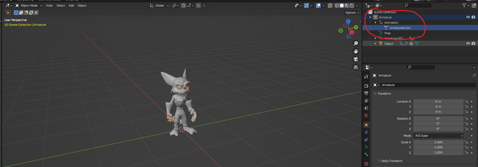Open the View menu in the viewport header
478x167 pixels.
49,6
